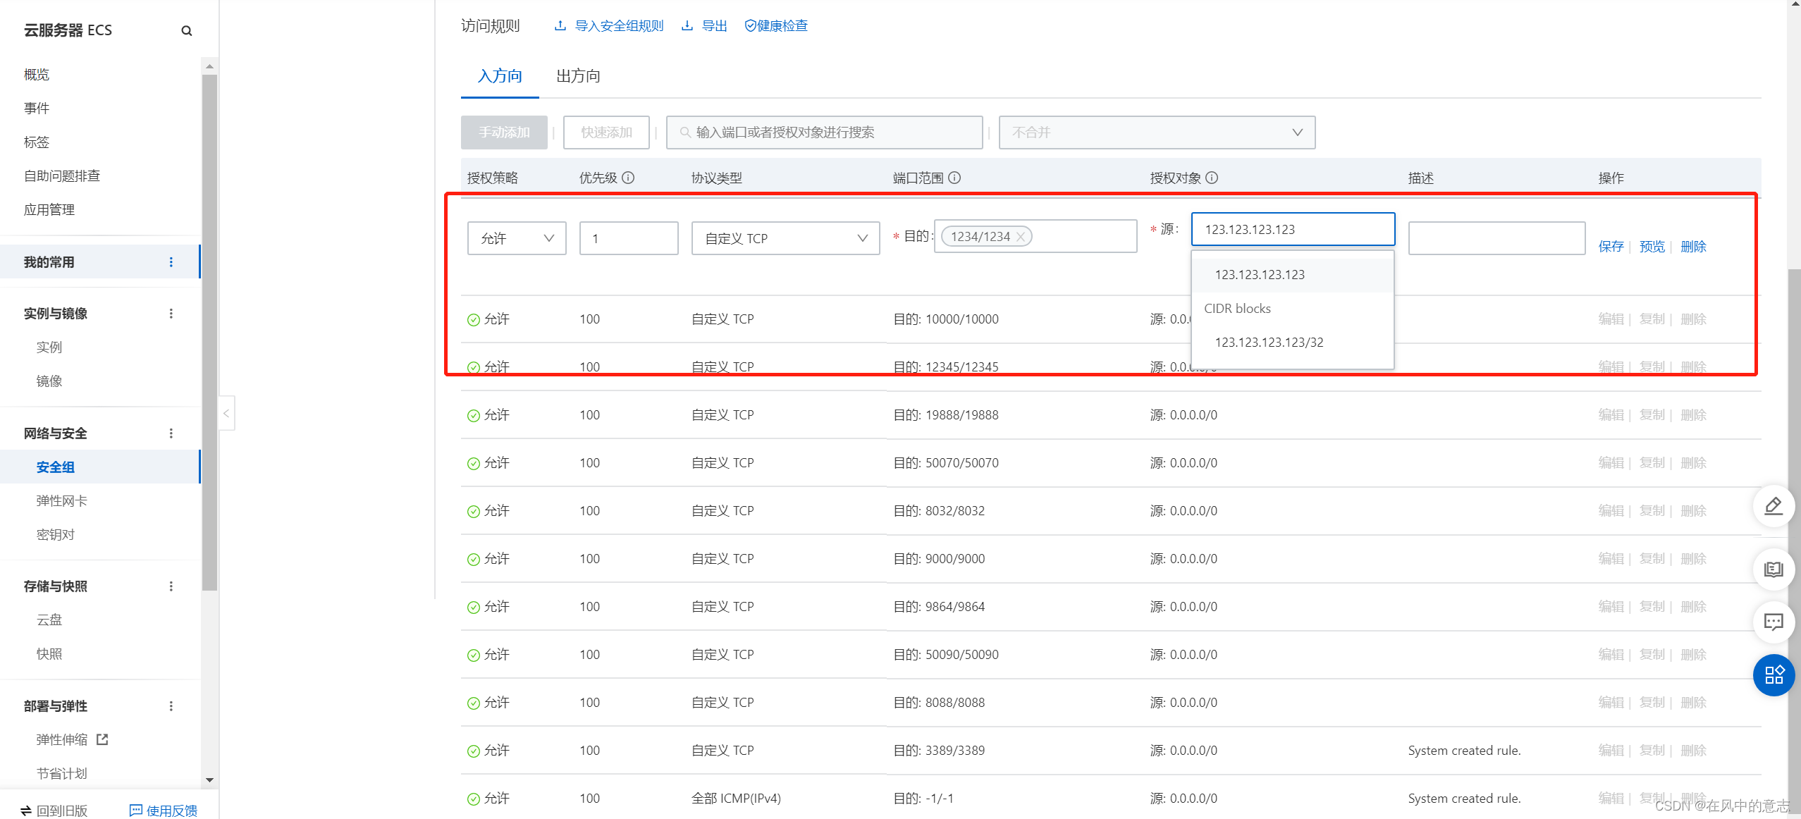The image size is (1801, 819).
Task: Click 复制 on the 50070/50070 rule
Action: point(1652,463)
